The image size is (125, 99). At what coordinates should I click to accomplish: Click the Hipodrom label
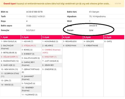(x=72, y=16)
